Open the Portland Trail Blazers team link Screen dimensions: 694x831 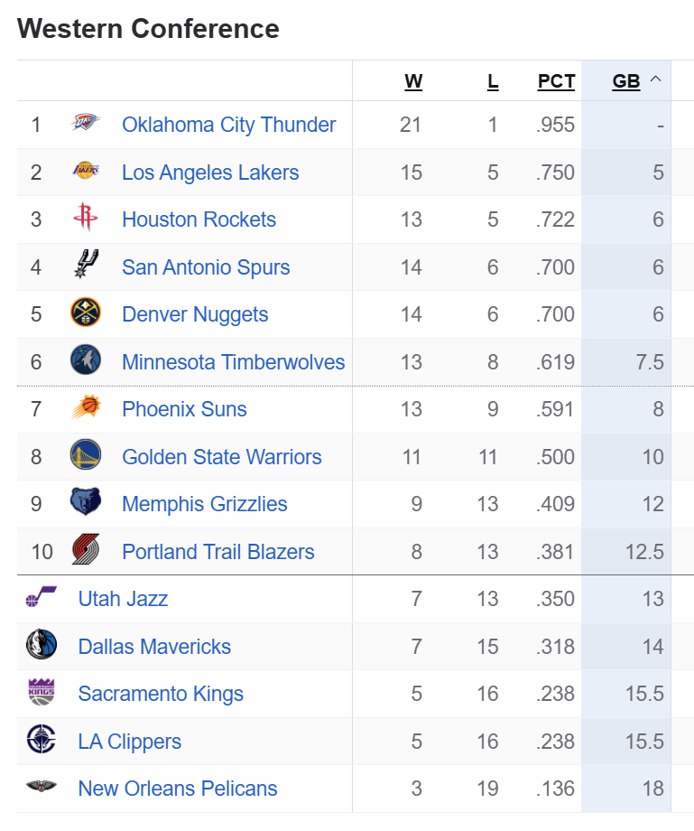point(218,552)
